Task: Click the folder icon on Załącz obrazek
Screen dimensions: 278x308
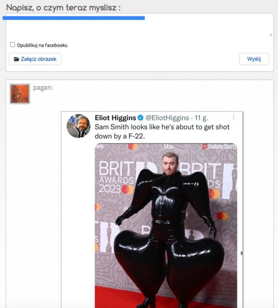Action: (16, 59)
